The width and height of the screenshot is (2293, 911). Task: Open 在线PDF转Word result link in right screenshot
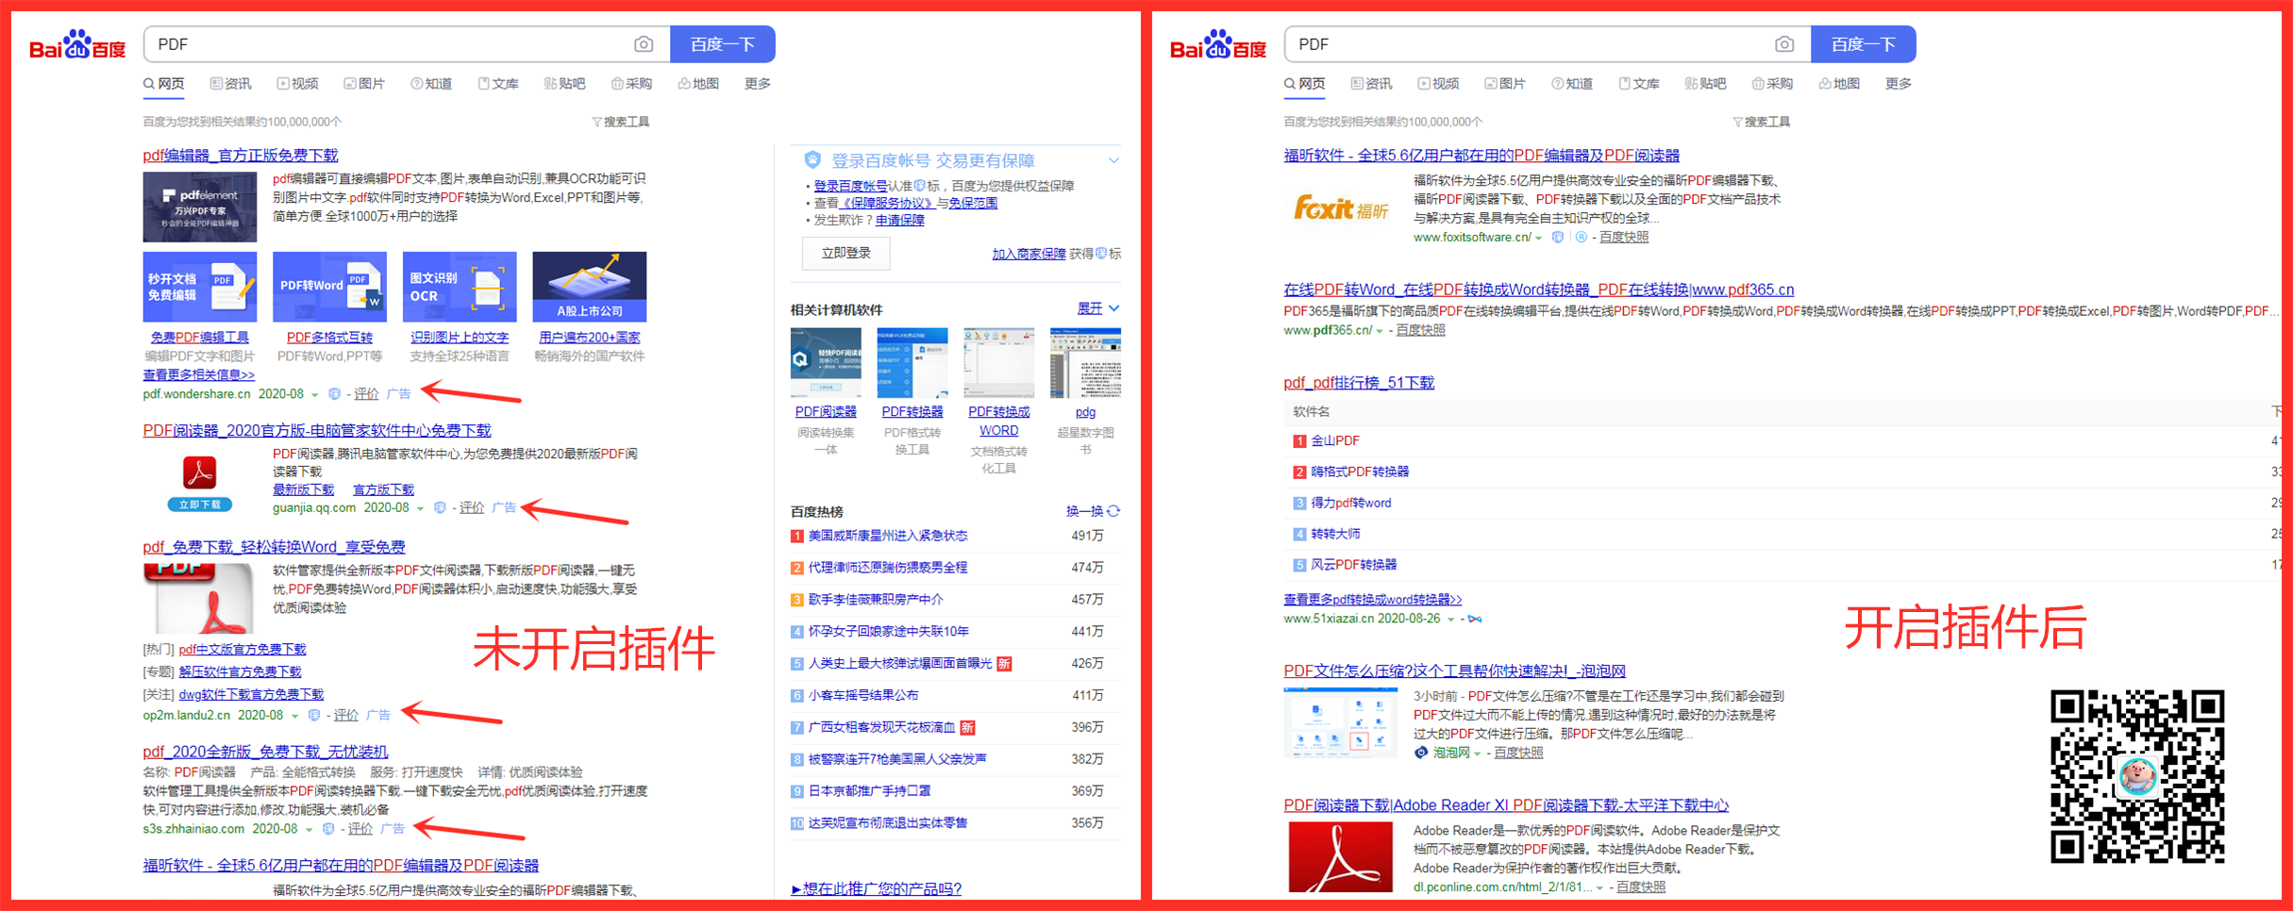point(1539,290)
